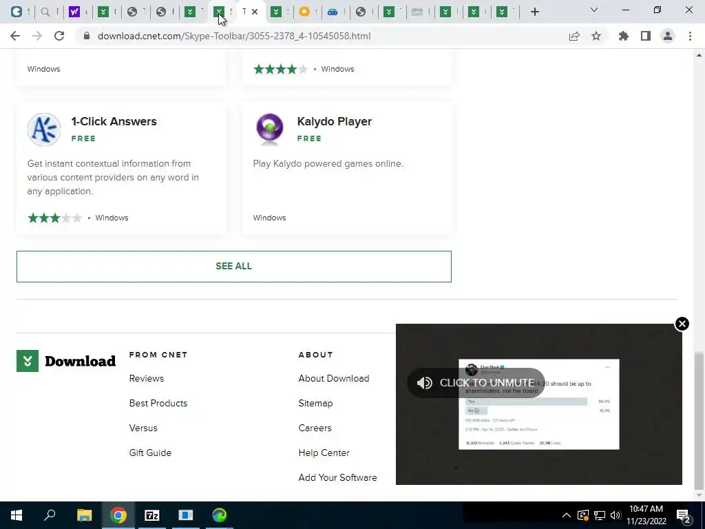Image resolution: width=705 pixels, height=529 pixels.
Task: Open the Kalydo Player title link
Action: click(x=335, y=121)
